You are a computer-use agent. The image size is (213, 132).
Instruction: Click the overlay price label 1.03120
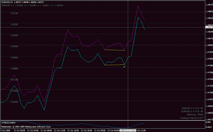tap(14, 80)
